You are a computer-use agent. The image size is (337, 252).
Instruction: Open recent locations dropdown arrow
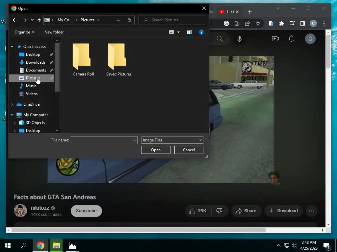pos(32,20)
